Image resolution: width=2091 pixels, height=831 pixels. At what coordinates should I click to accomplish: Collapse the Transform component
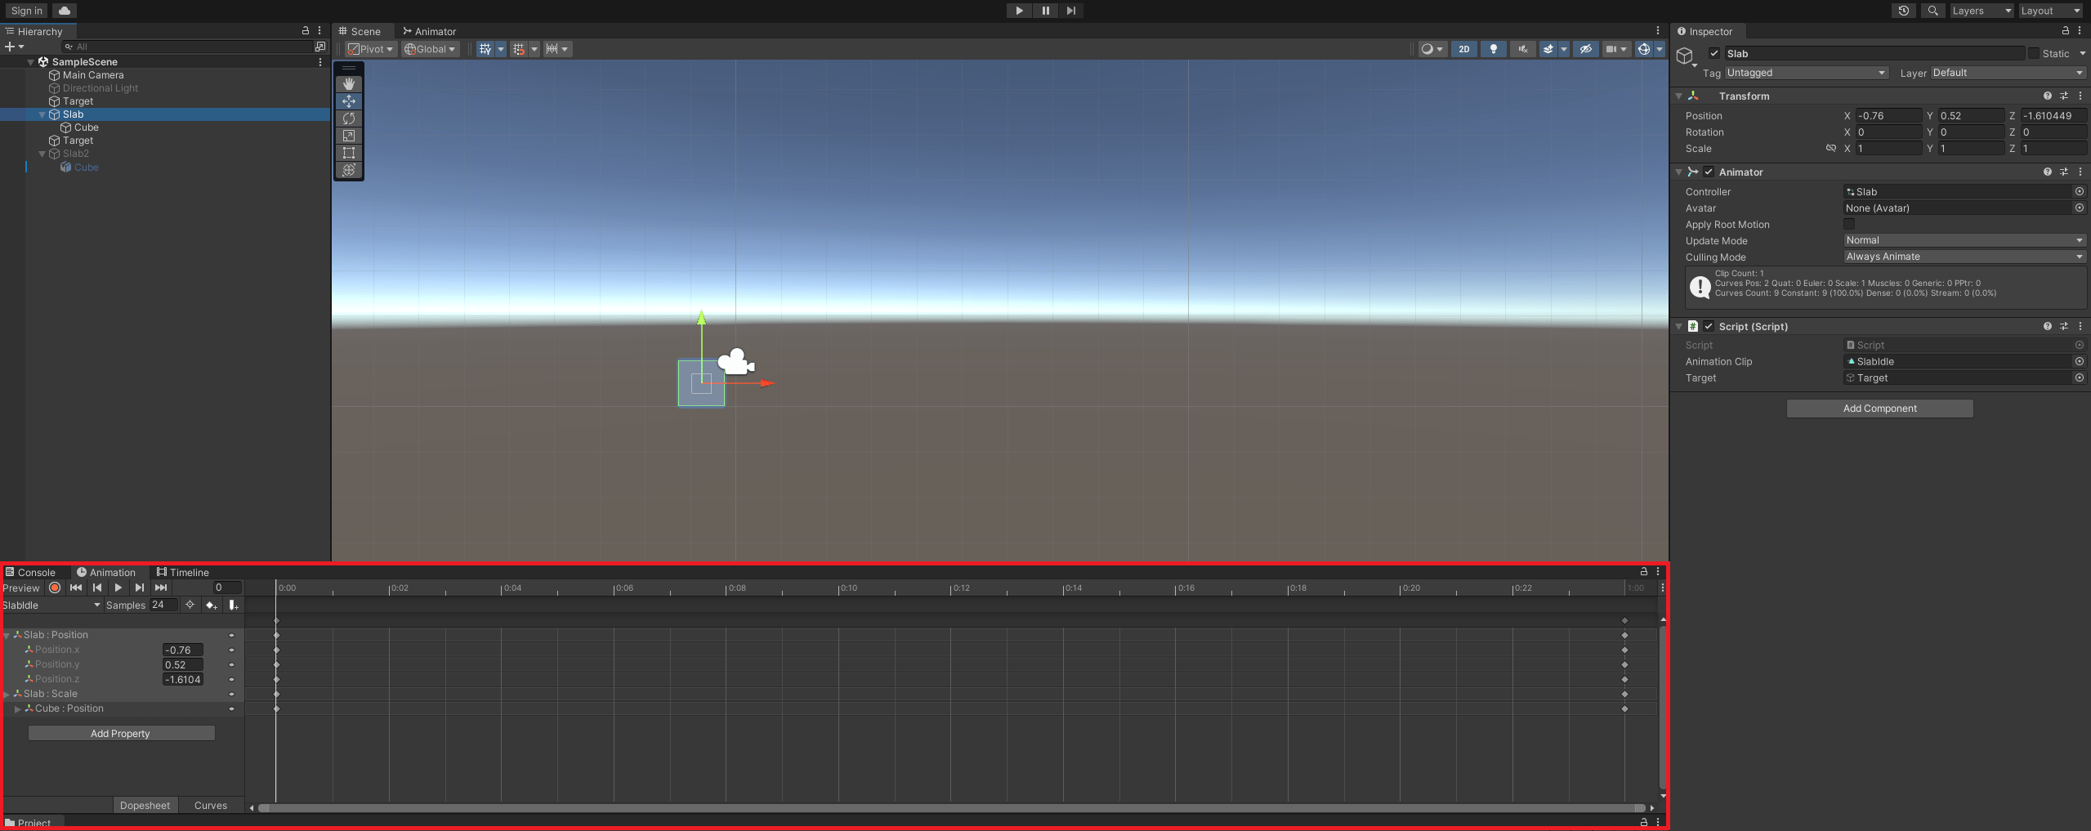(x=1678, y=96)
